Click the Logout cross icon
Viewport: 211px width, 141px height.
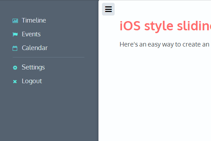click(15, 81)
